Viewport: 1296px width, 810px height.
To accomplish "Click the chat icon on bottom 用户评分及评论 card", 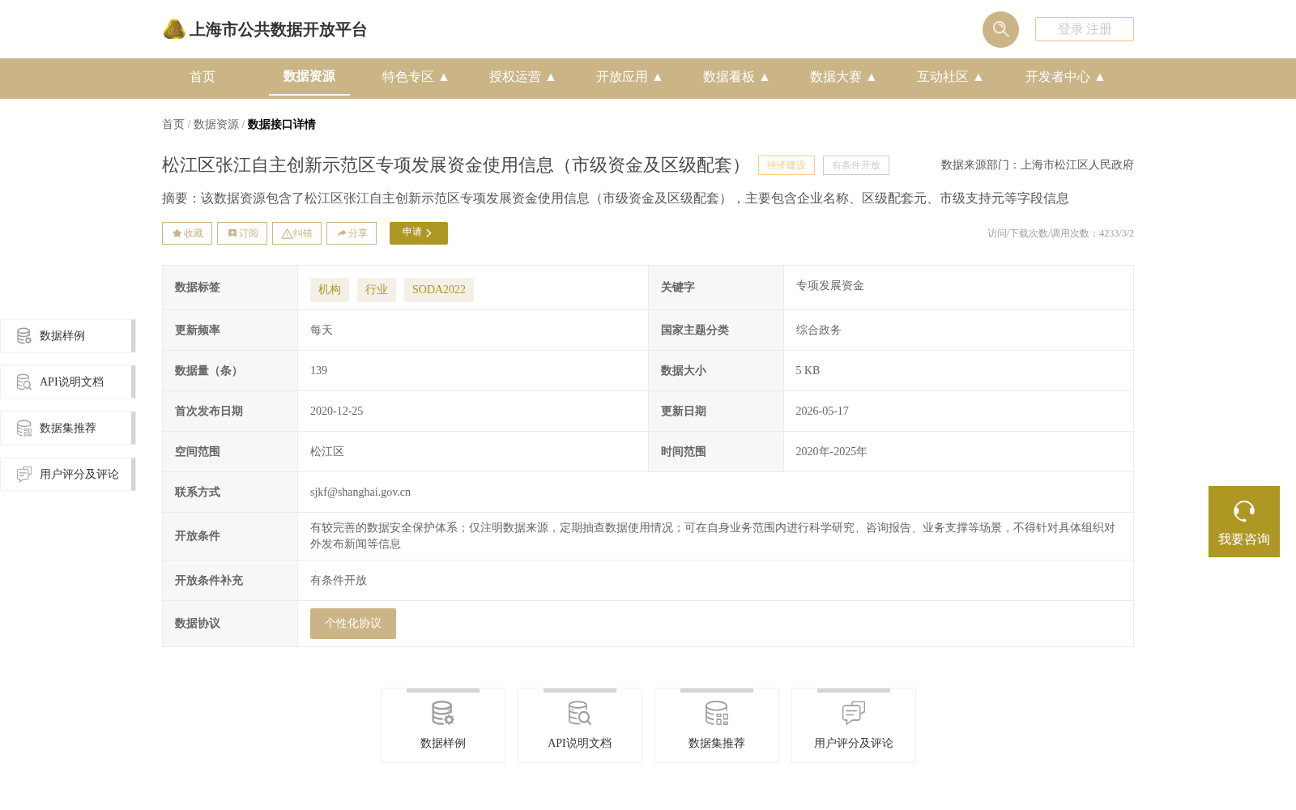I will point(854,714).
